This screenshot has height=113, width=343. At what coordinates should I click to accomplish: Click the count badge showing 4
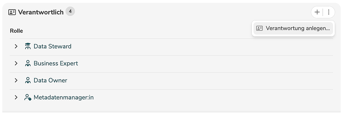70,12
